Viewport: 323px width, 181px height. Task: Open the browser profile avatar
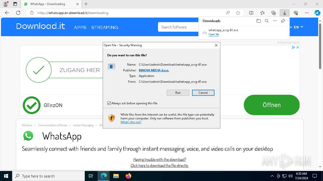point(5,4)
